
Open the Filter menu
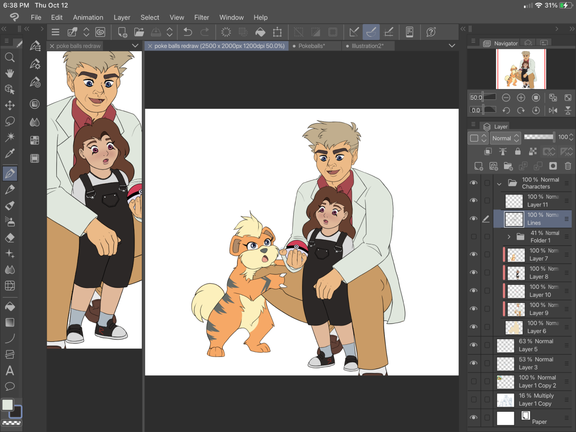click(x=202, y=17)
